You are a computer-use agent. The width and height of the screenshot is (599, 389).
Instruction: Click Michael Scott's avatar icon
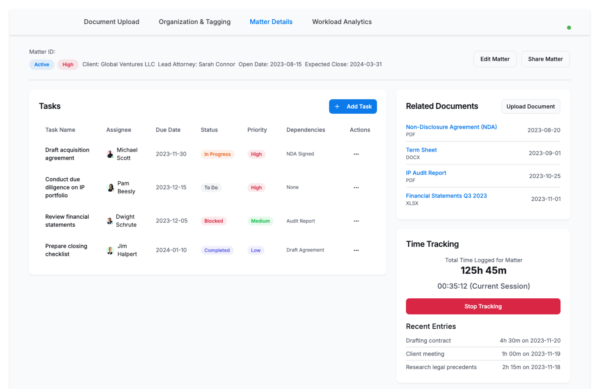coord(110,154)
